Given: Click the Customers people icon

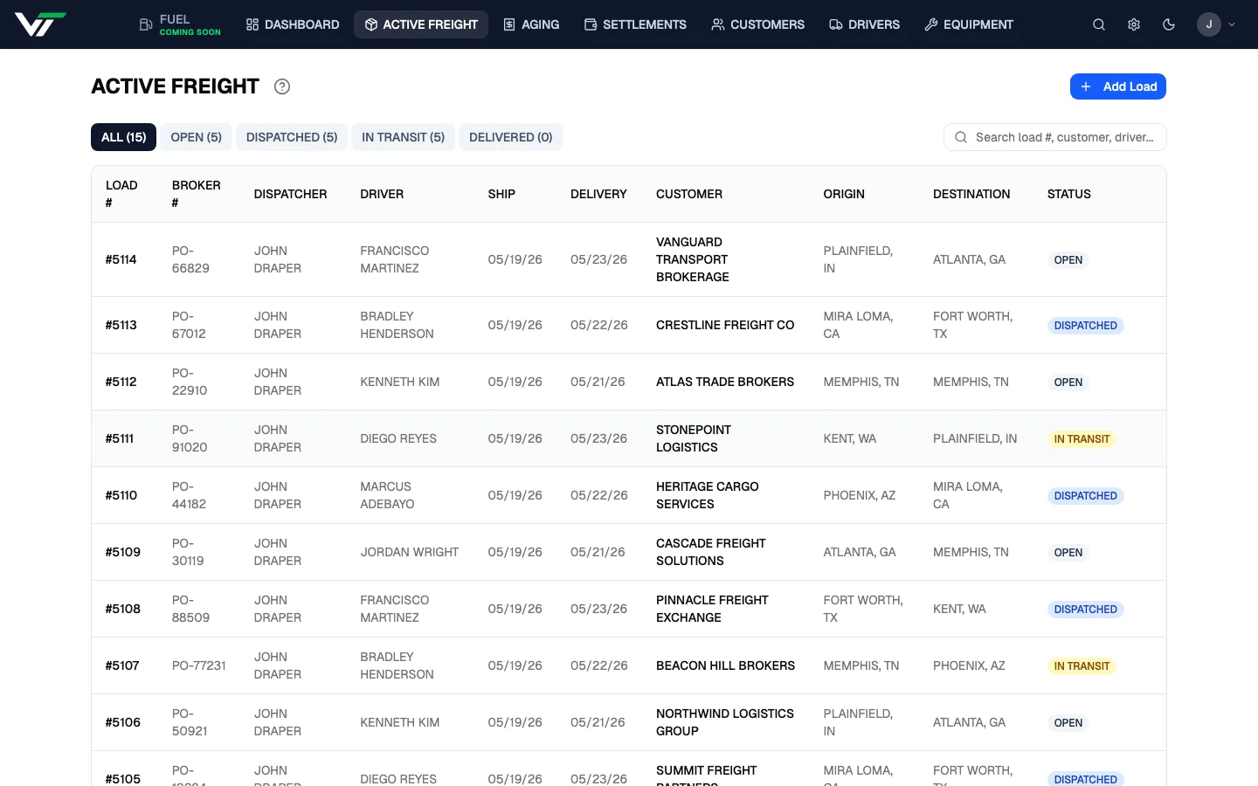Looking at the screenshot, I should pyautogui.click(x=718, y=24).
